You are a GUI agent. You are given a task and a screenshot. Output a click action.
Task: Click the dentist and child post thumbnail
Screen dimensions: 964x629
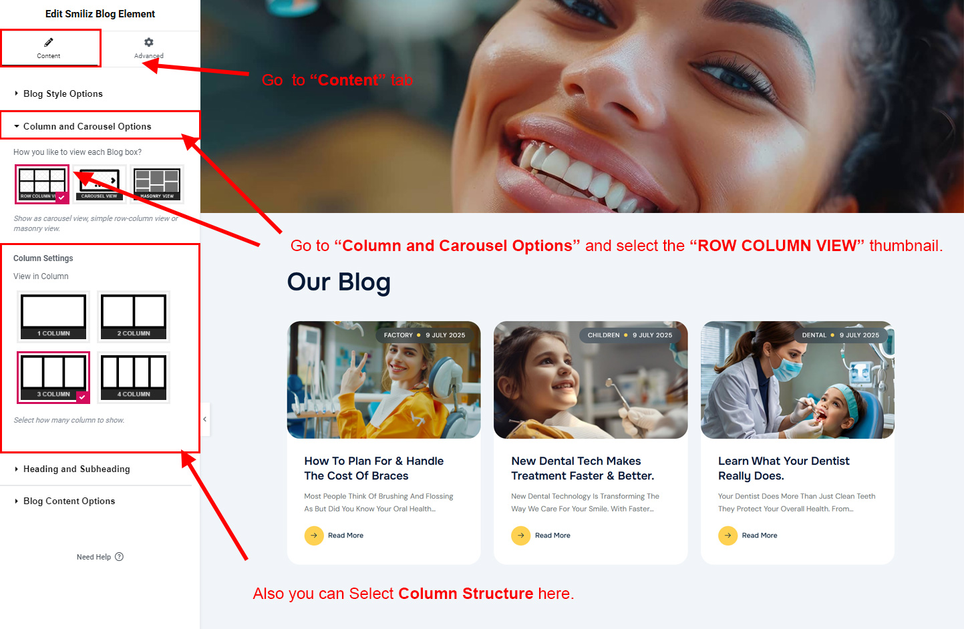pyautogui.click(x=798, y=380)
